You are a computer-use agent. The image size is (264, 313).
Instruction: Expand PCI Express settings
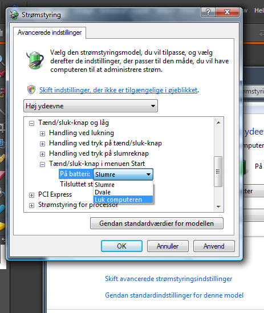(x=31, y=195)
